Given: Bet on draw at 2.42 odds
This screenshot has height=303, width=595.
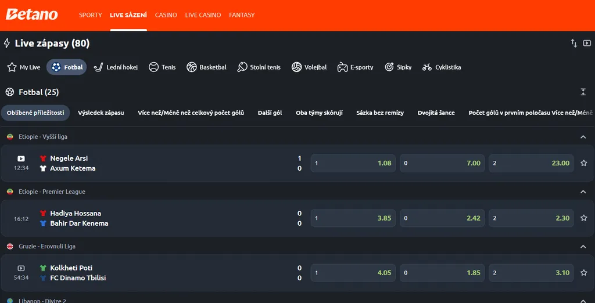Looking at the screenshot, I should 442,218.
